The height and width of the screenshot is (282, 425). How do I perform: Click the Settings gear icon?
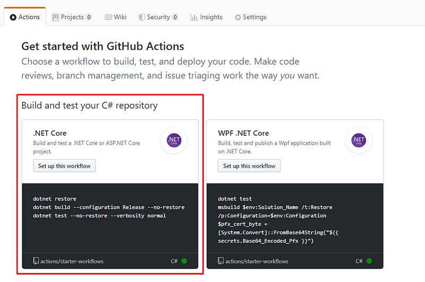pyautogui.click(x=237, y=17)
